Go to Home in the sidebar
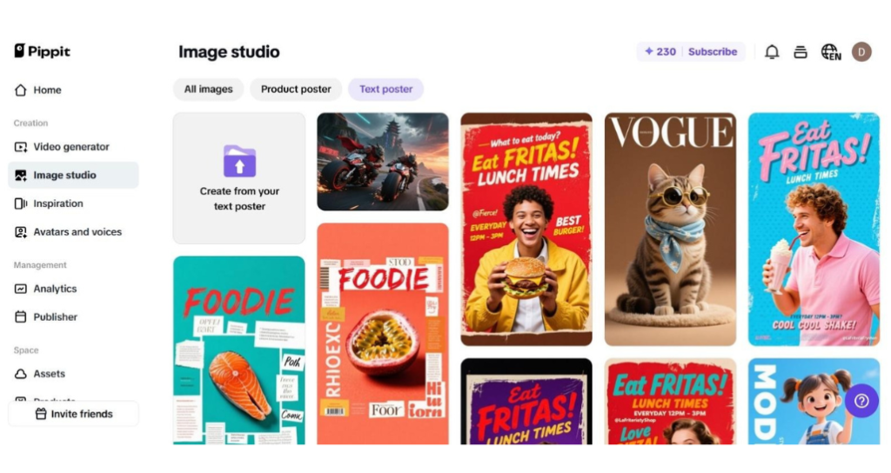891x473 pixels. point(47,90)
